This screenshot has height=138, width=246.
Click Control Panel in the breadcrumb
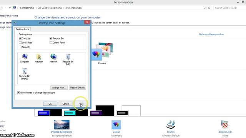pyautogui.click(x=27, y=8)
